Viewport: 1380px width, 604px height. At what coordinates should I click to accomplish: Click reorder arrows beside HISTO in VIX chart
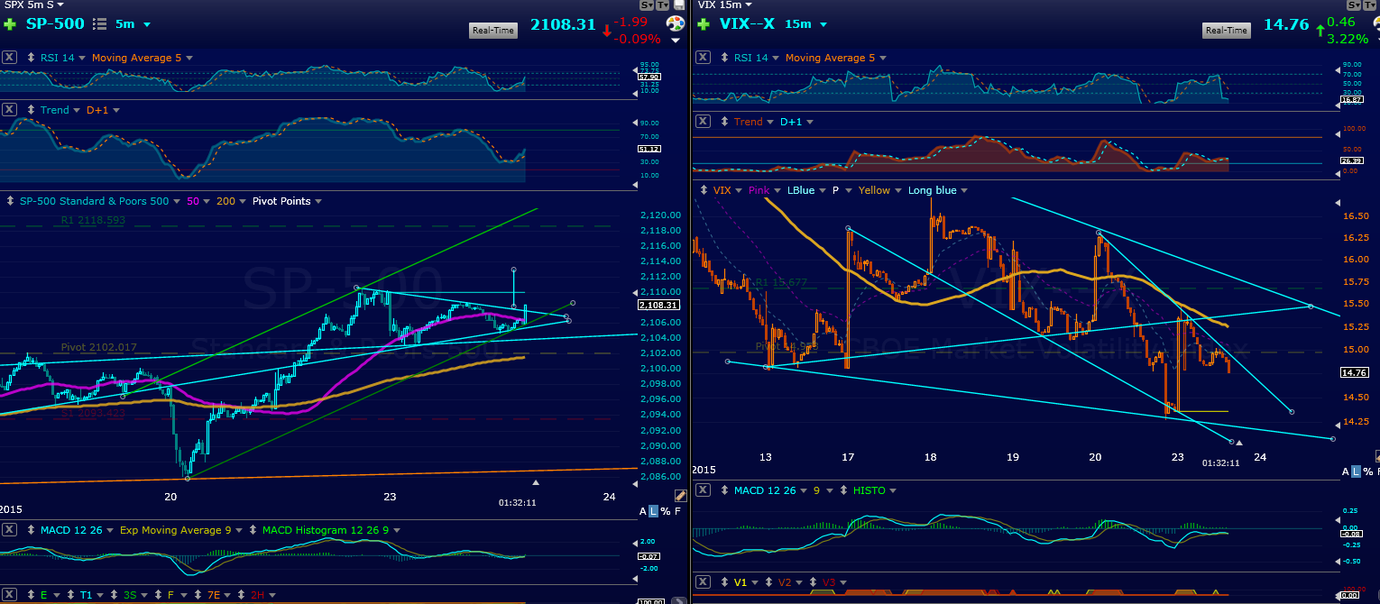click(x=844, y=490)
